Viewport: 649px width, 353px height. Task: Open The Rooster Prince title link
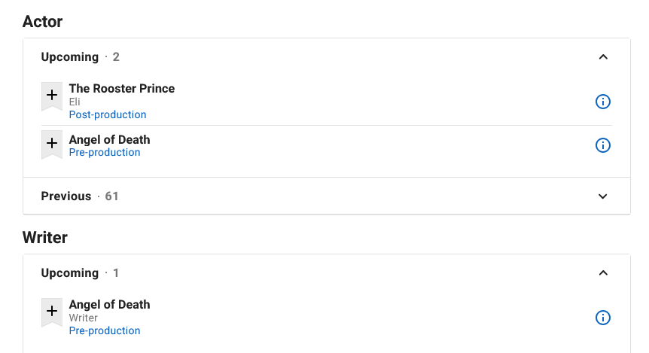(x=122, y=89)
